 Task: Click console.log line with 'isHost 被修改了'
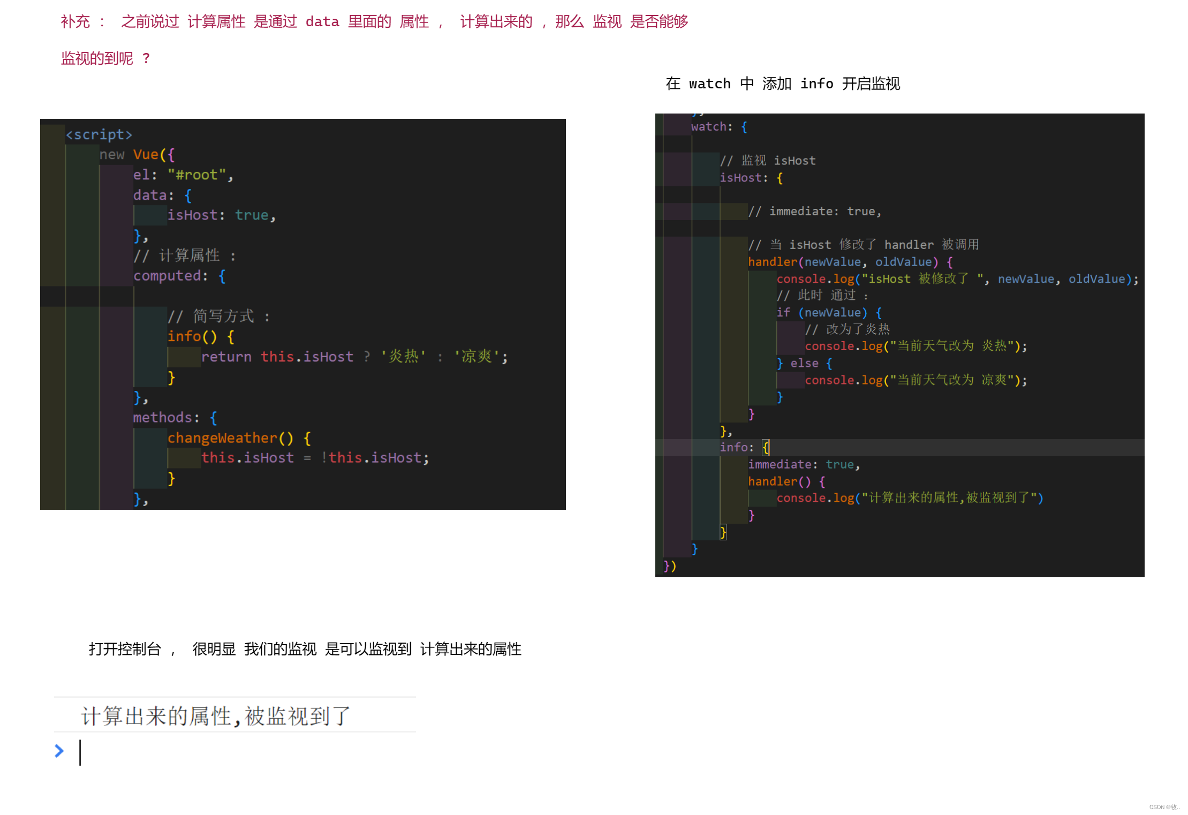(x=958, y=279)
